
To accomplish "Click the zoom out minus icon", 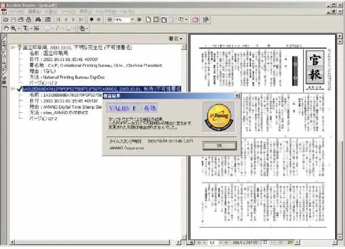I will pyautogui.click(x=110, y=20).
